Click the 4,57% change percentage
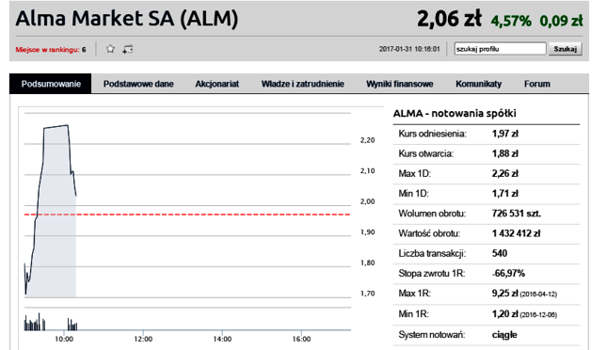Image resolution: width=607 pixels, height=350 pixels. (x=511, y=21)
